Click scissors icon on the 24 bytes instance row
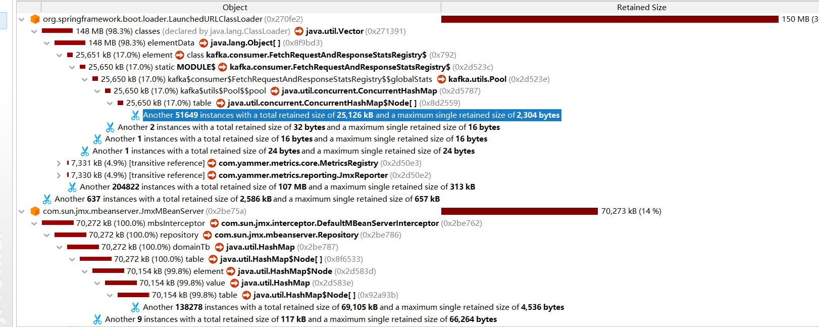Screen dimensions: 819x327 coord(85,151)
